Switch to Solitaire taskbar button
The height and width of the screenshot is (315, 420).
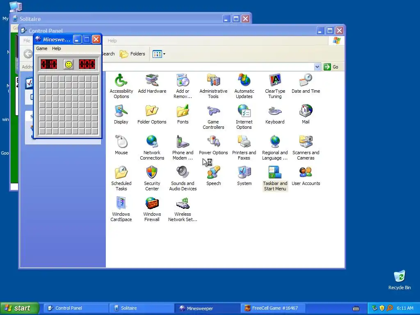(142, 308)
